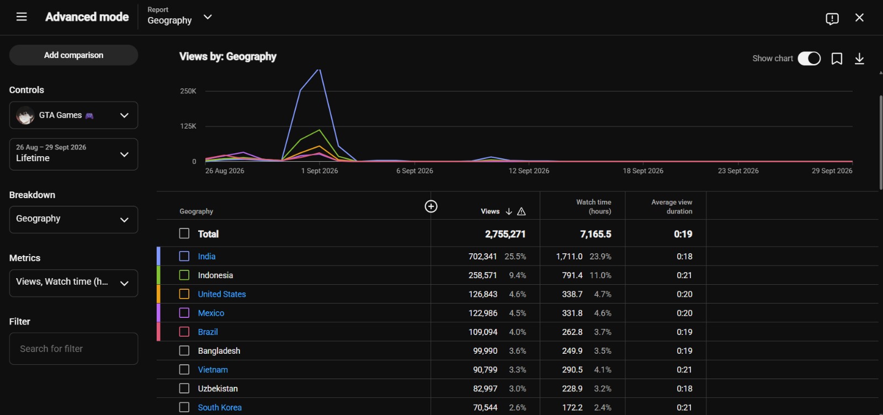Uncheck the India row checkbox
The image size is (883, 415).
(184, 256)
